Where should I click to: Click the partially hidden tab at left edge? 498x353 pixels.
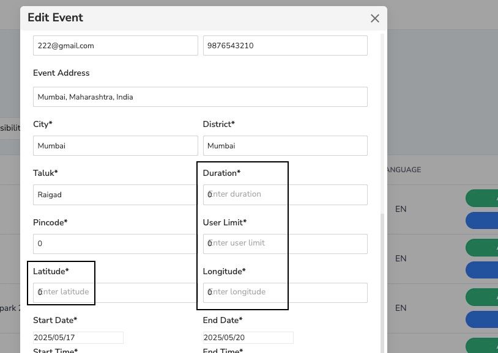pyautogui.click(x=10, y=128)
